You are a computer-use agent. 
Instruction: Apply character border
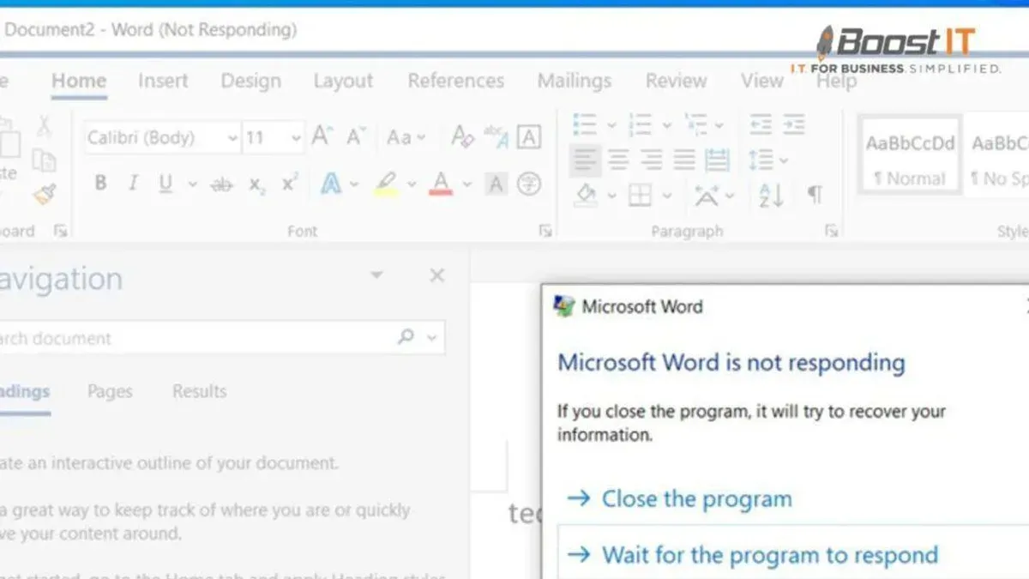pyautogui.click(x=529, y=136)
